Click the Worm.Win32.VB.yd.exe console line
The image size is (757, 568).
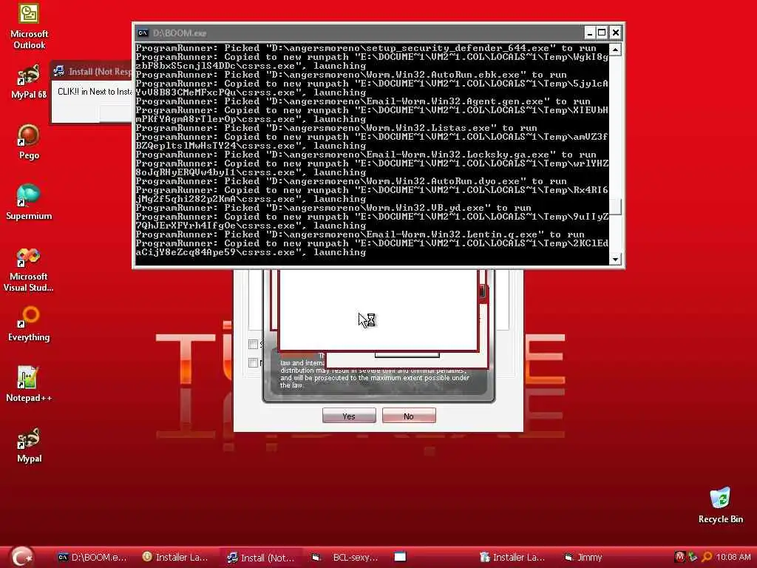[x=333, y=208]
